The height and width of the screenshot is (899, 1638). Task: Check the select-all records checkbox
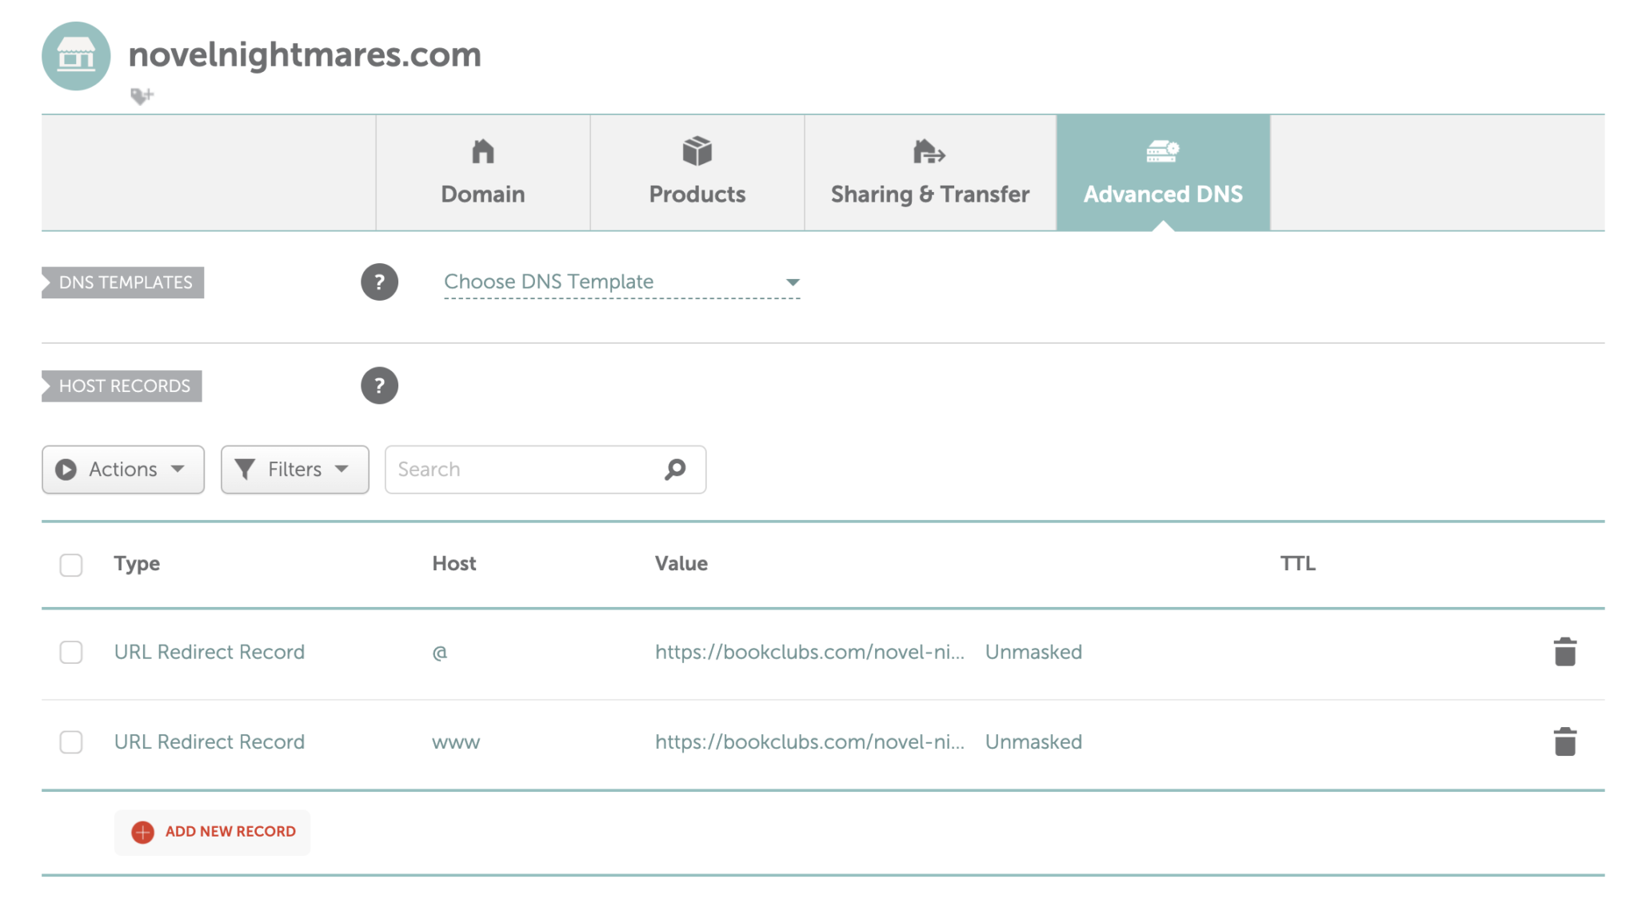70,564
